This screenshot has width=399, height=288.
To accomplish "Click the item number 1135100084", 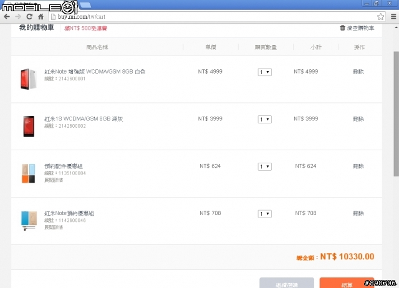I will (x=72, y=173).
